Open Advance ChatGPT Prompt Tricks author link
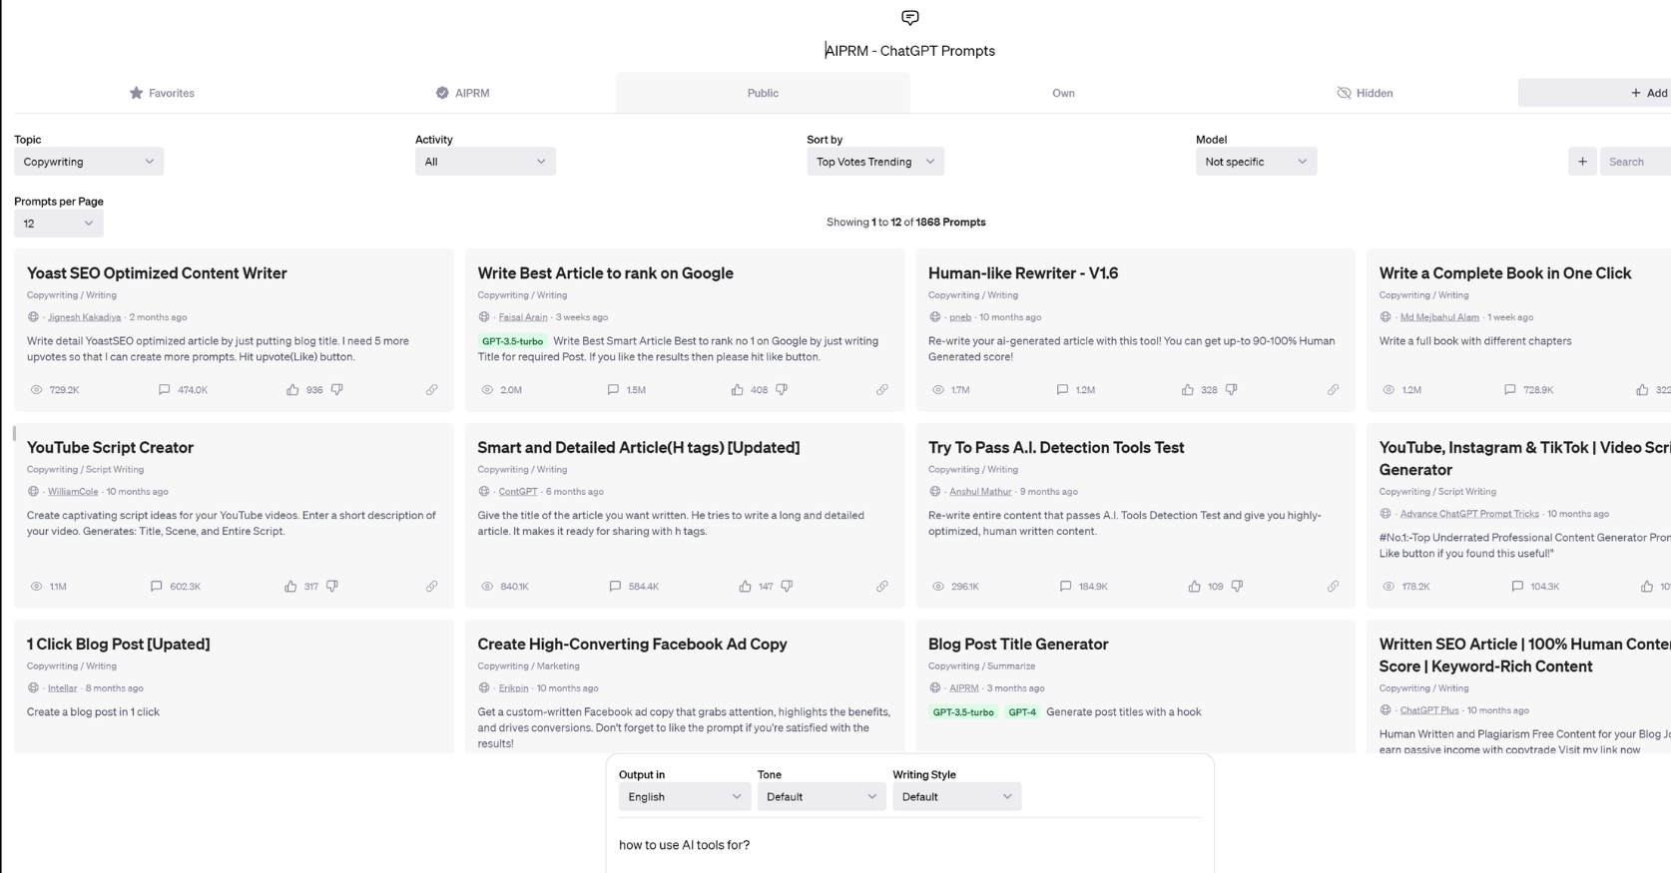 [x=1469, y=514]
